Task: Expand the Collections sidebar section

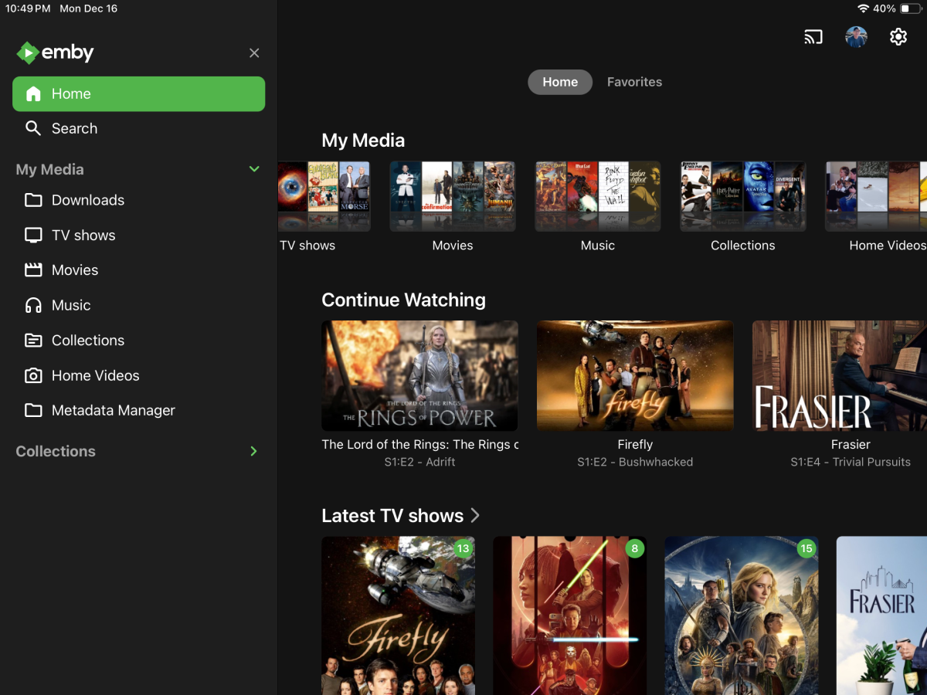Action: tap(253, 451)
